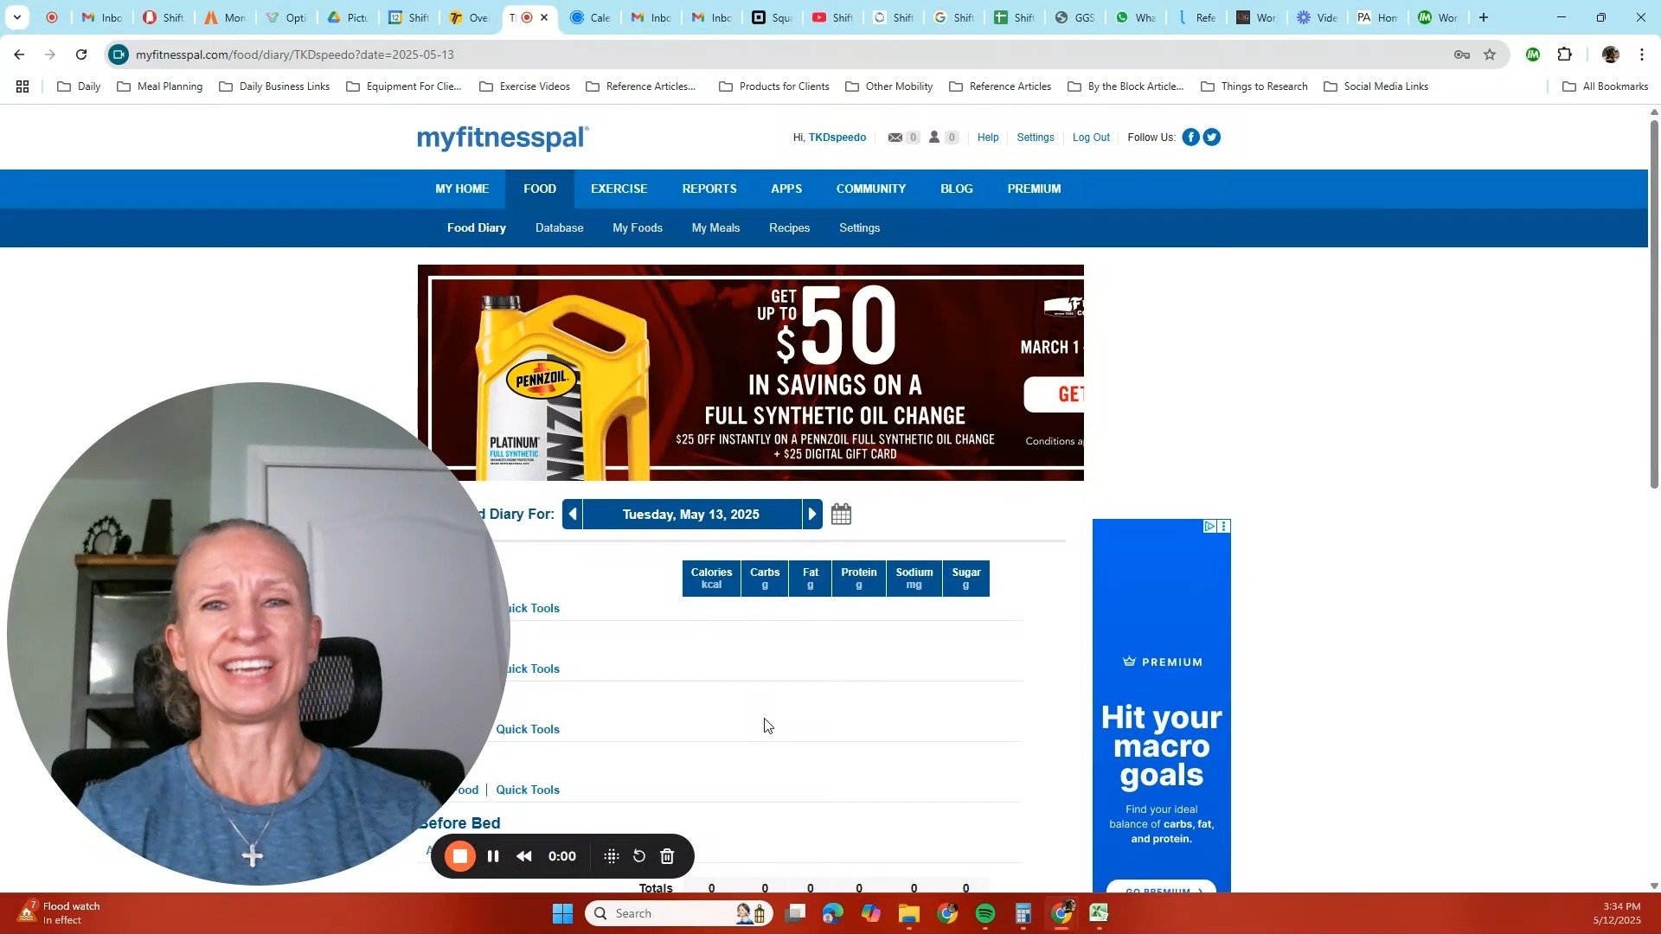Viewport: 1661px width, 934px height.
Task: Switch to the EXERCISE nav tab
Action: tap(619, 189)
